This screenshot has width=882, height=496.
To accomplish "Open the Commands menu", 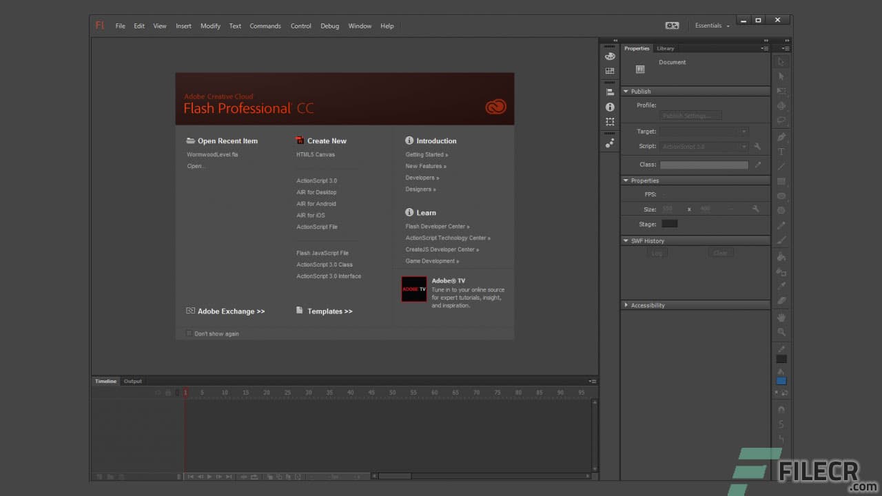I will (265, 25).
